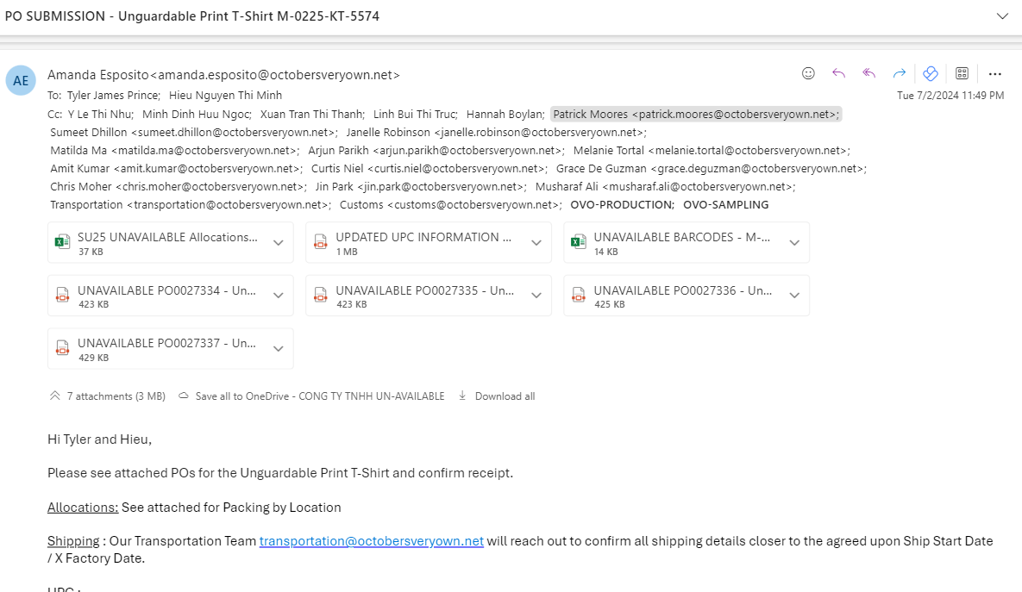Click Cc recipient Chris Moher
This screenshot has width=1022, height=592.
coord(178,187)
